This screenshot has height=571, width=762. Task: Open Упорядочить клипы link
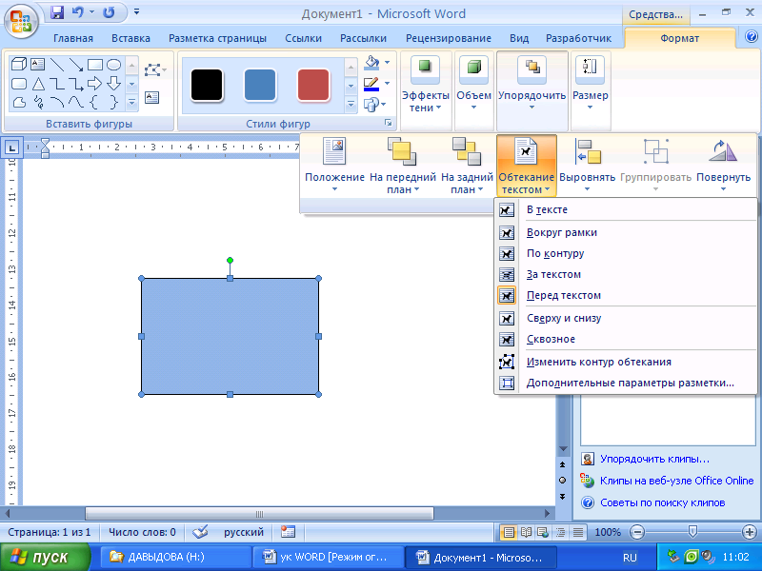[x=654, y=459]
